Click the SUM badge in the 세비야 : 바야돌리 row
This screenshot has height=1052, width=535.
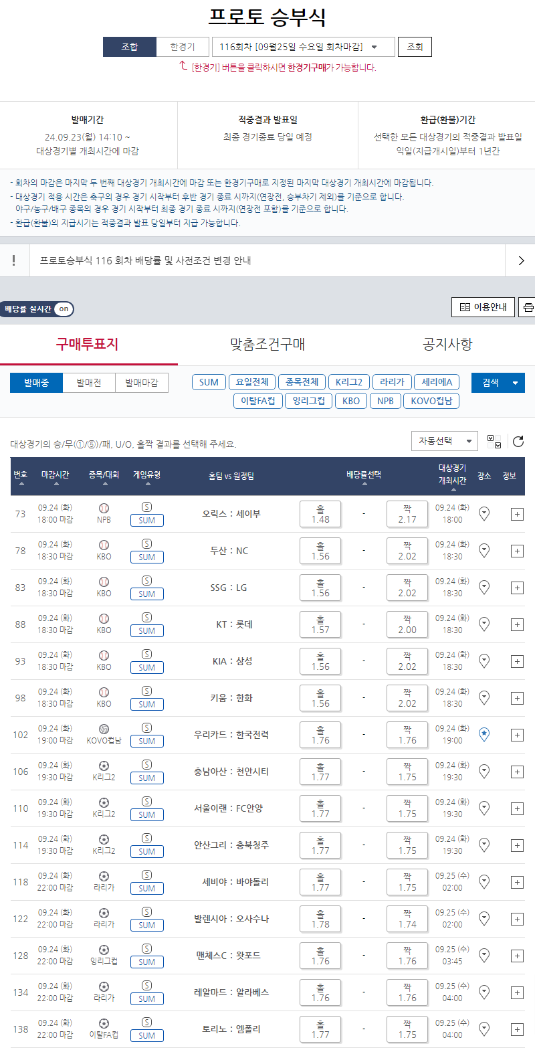[147, 889]
